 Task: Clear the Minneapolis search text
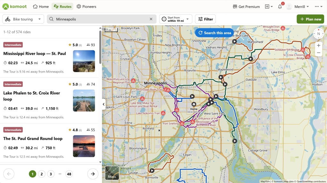click(151, 19)
